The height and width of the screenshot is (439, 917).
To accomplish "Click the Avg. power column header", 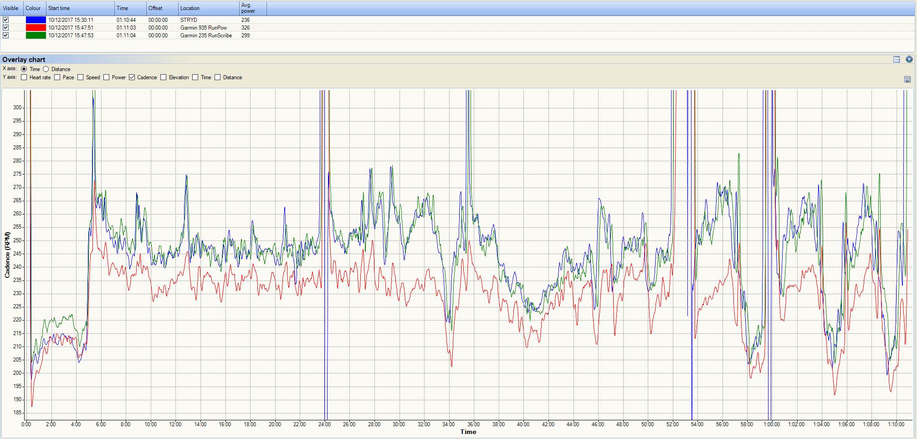I will pyautogui.click(x=253, y=8).
